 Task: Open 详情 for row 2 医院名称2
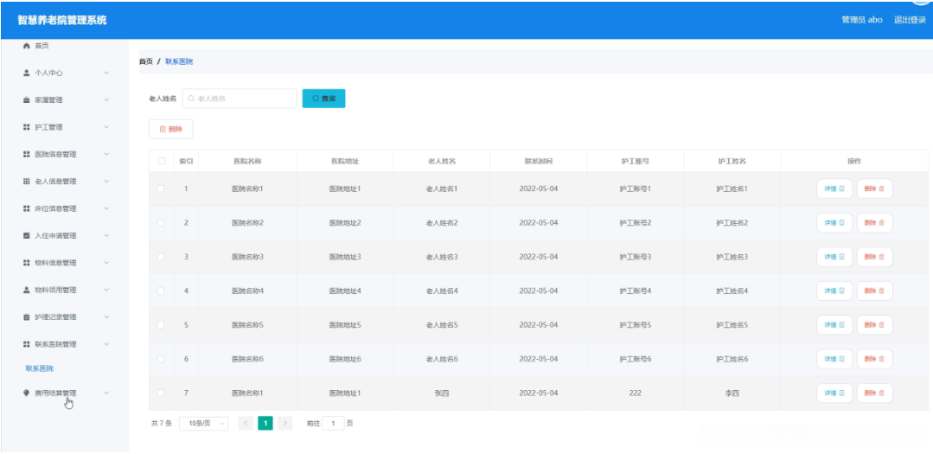pos(834,222)
